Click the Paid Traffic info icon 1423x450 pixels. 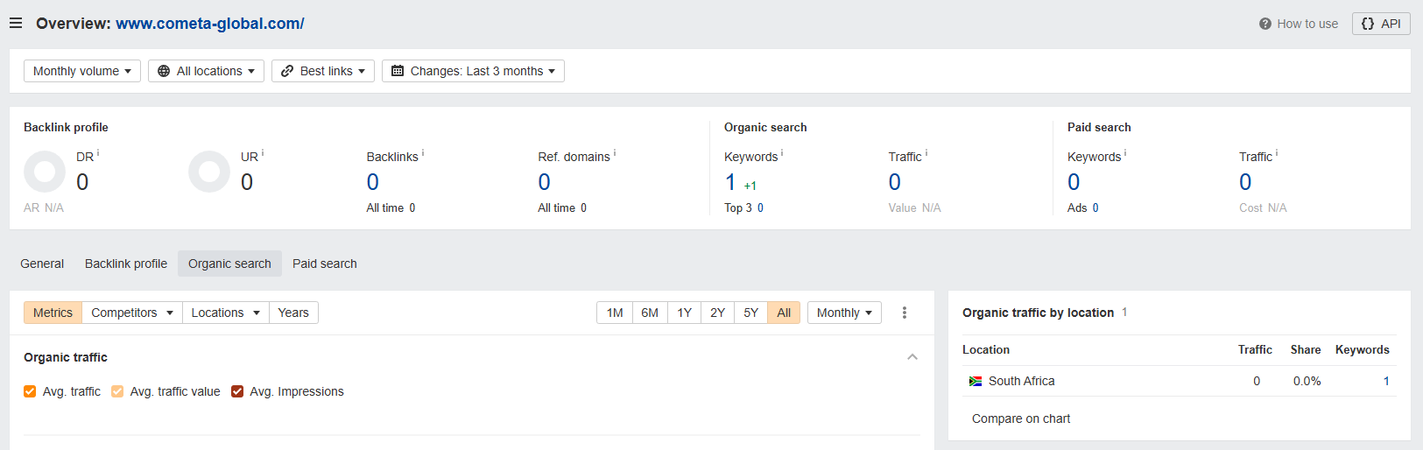tap(1277, 153)
